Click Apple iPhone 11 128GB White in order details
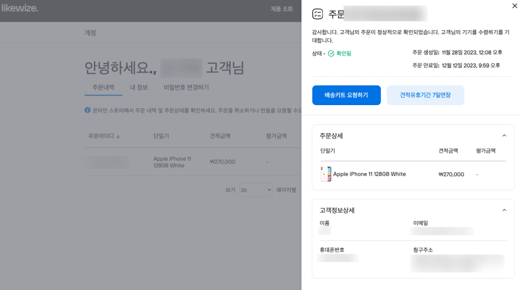Screen dimensions: 521x290 (369, 174)
